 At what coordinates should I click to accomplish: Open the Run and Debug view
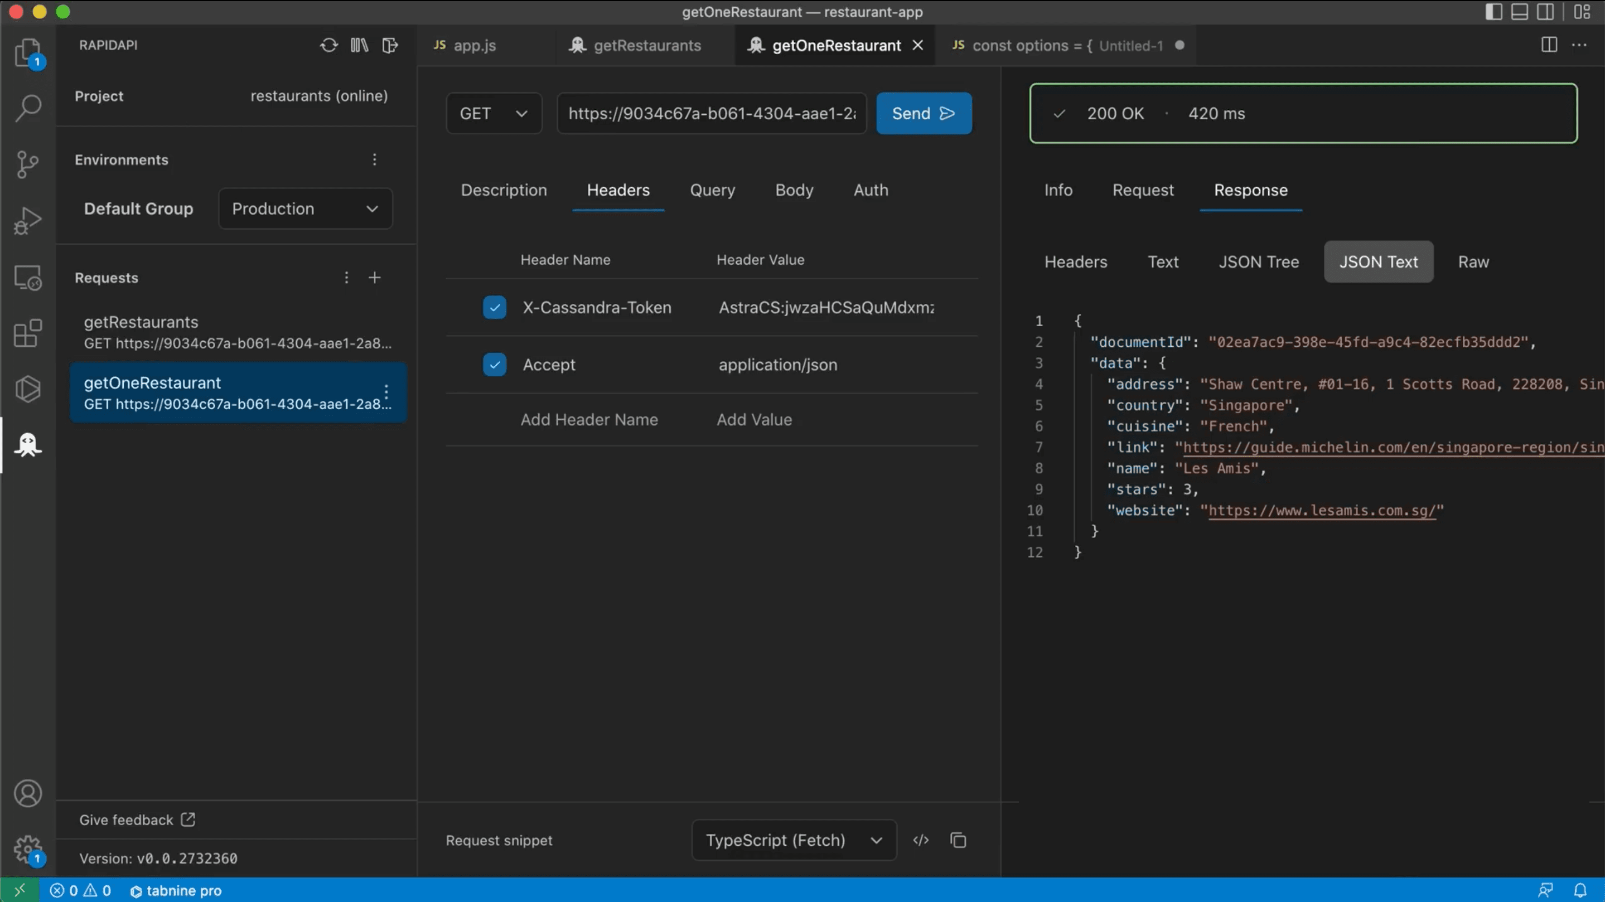coord(28,221)
